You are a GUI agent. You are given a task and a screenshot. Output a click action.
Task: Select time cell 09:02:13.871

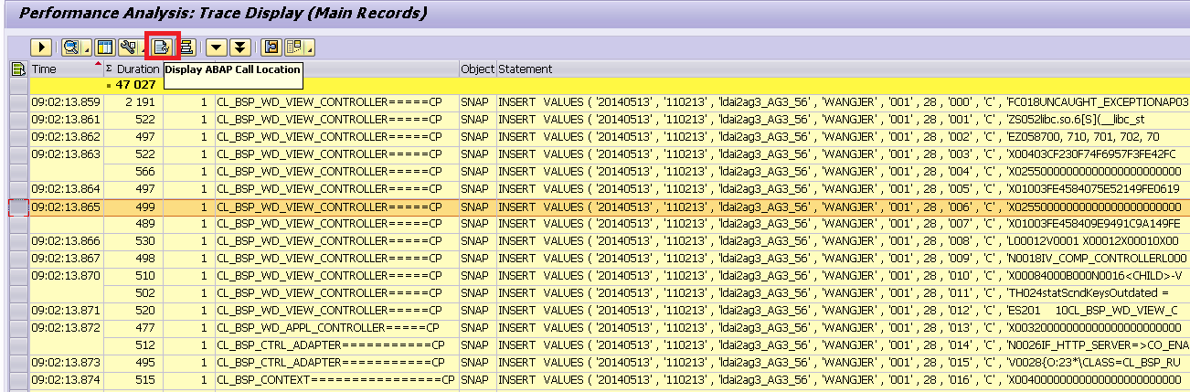[66, 310]
